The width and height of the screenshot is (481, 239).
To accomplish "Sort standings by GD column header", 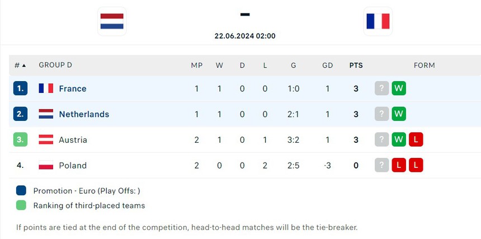I will [328, 65].
